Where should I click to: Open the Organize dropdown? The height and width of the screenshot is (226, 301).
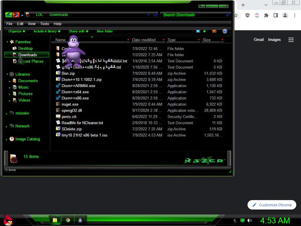pos(17,31)
